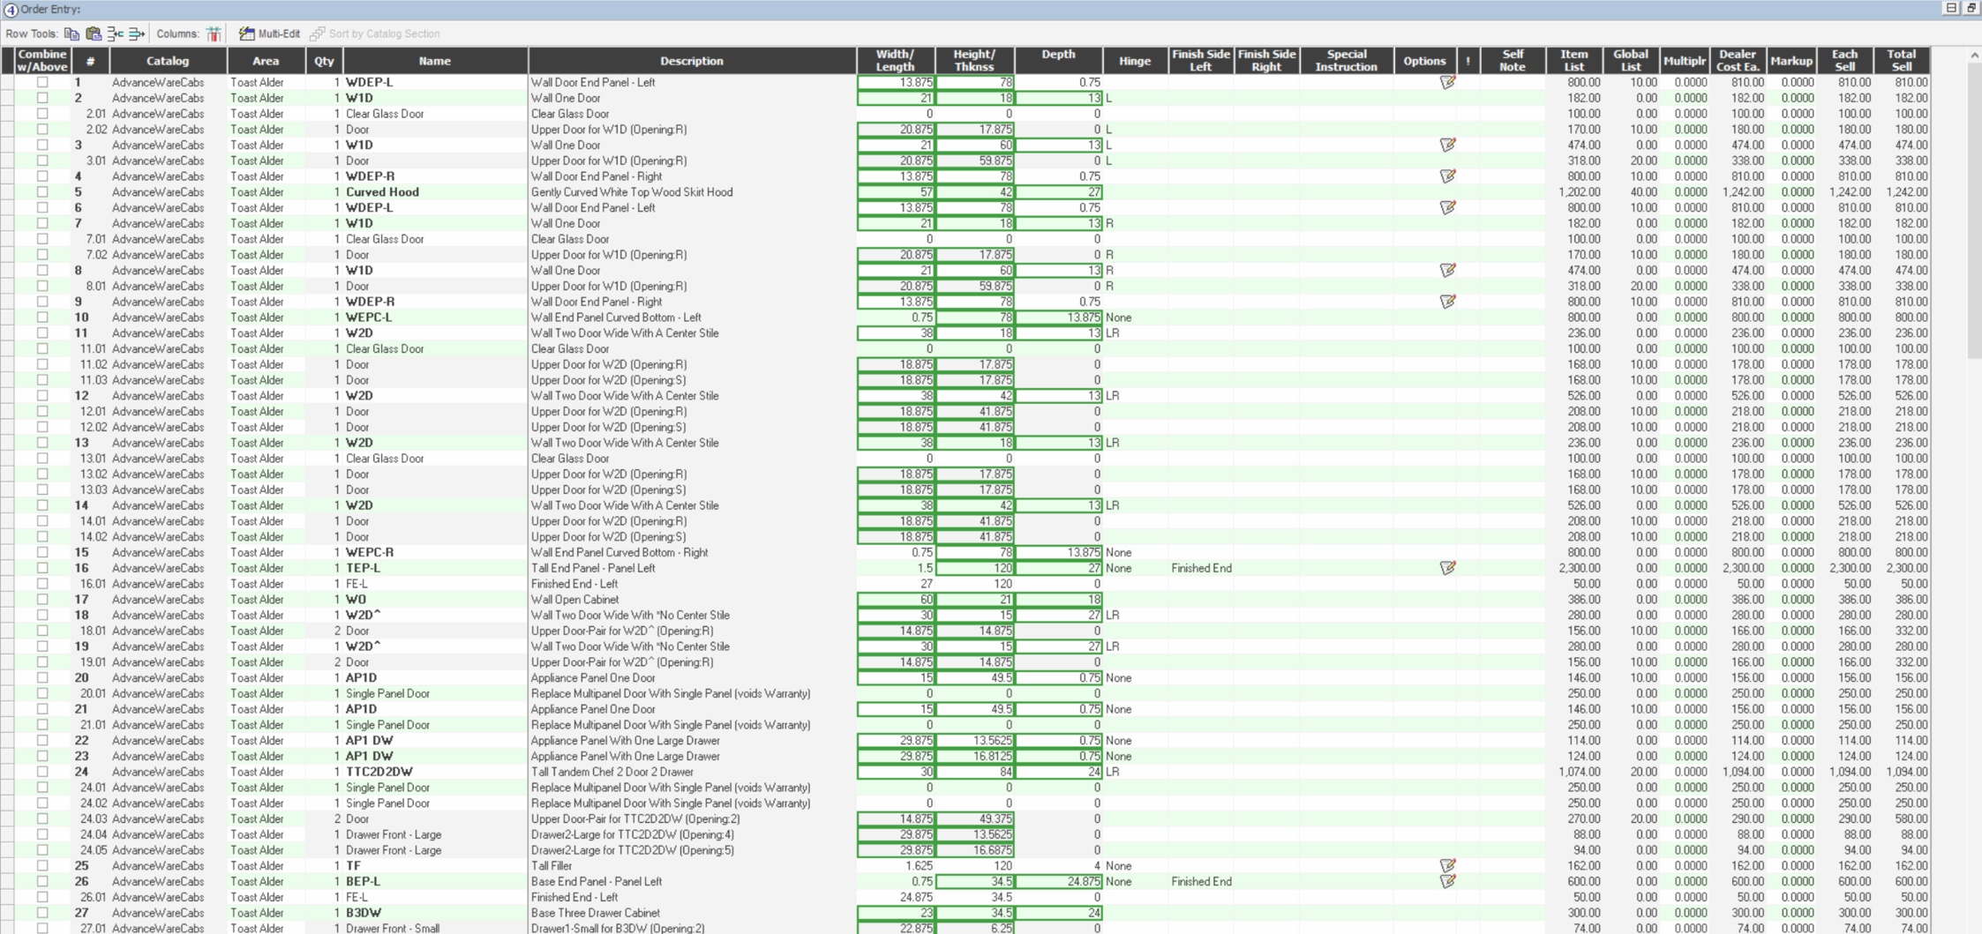Click the Area column header
This screenshot has width=1982, height=934.
[x=266, y=61]
